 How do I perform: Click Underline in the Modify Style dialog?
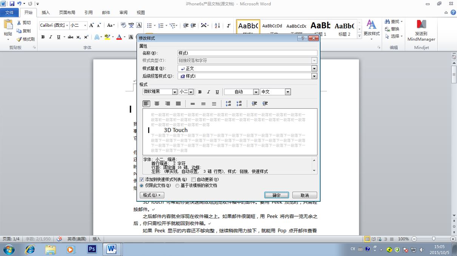[x=217, y=92]
